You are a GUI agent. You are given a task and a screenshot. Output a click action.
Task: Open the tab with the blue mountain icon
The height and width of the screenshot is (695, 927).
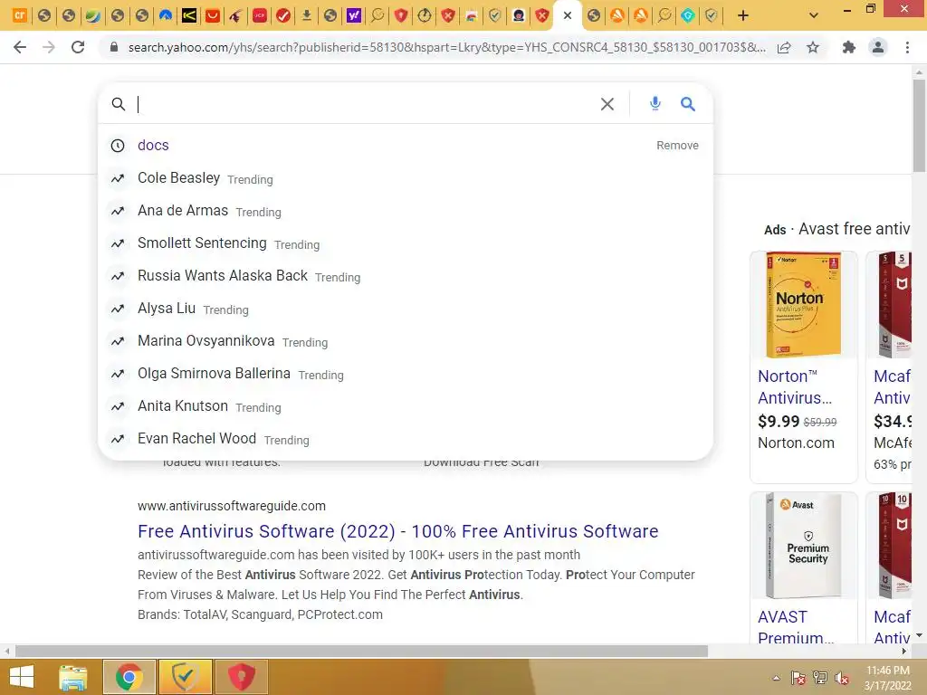click(x=166, y=15)
